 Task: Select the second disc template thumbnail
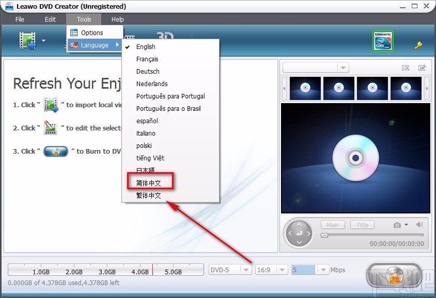(x=339, y=88)
